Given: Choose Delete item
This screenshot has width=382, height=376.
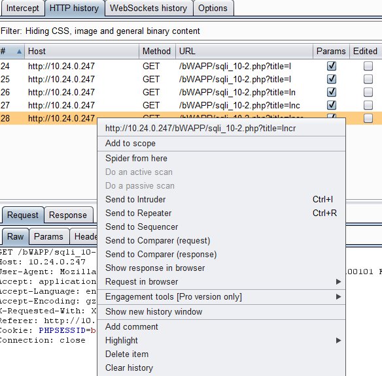Looking at the screenshot, I should [222, 354].
